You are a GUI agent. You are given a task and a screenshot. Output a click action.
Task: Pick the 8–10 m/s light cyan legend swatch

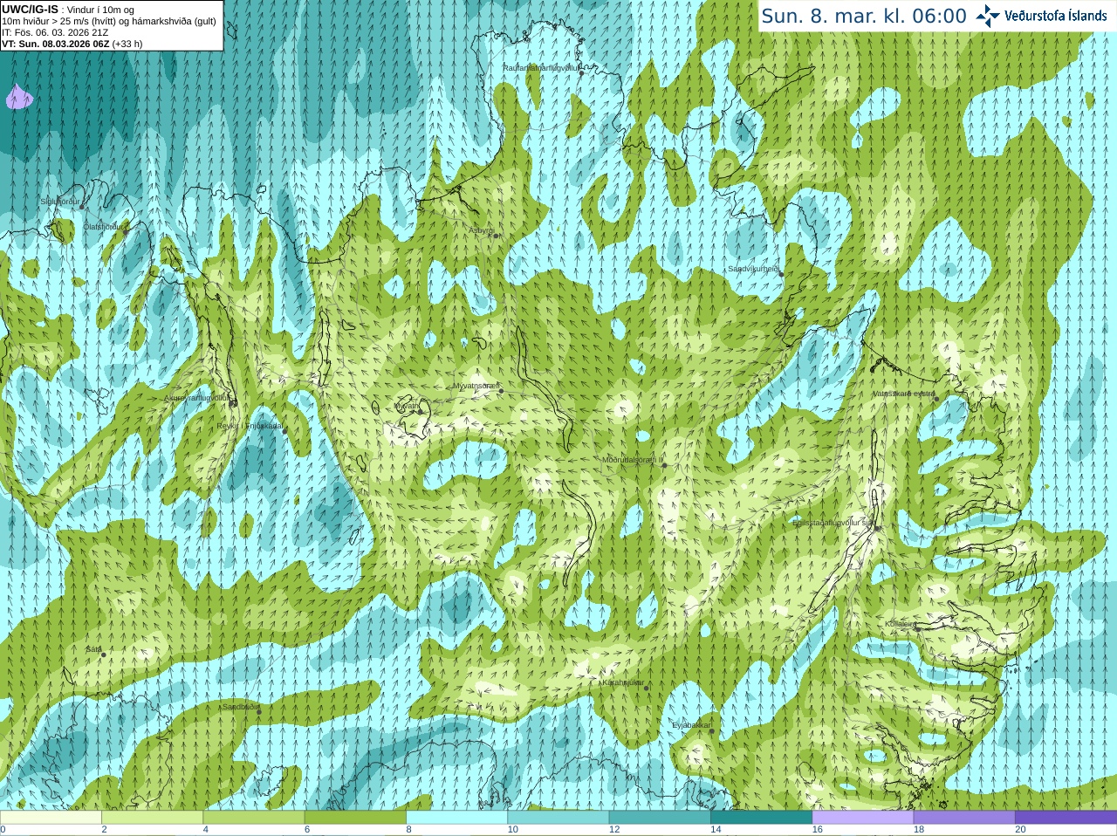click(456, 818)
